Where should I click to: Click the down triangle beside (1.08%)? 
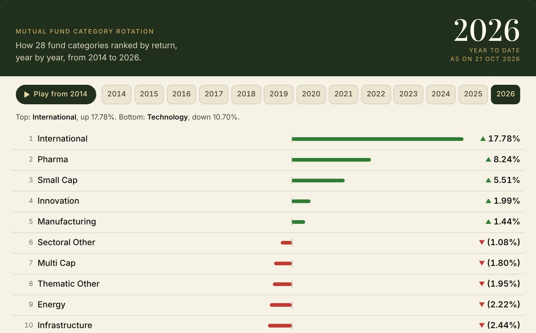[482, 242]
